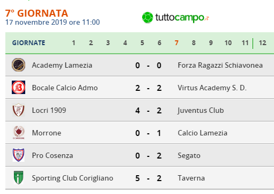Click the Pro Cosenza shield badge
This screenshot has height=194, width=274.
click(18, 155)
